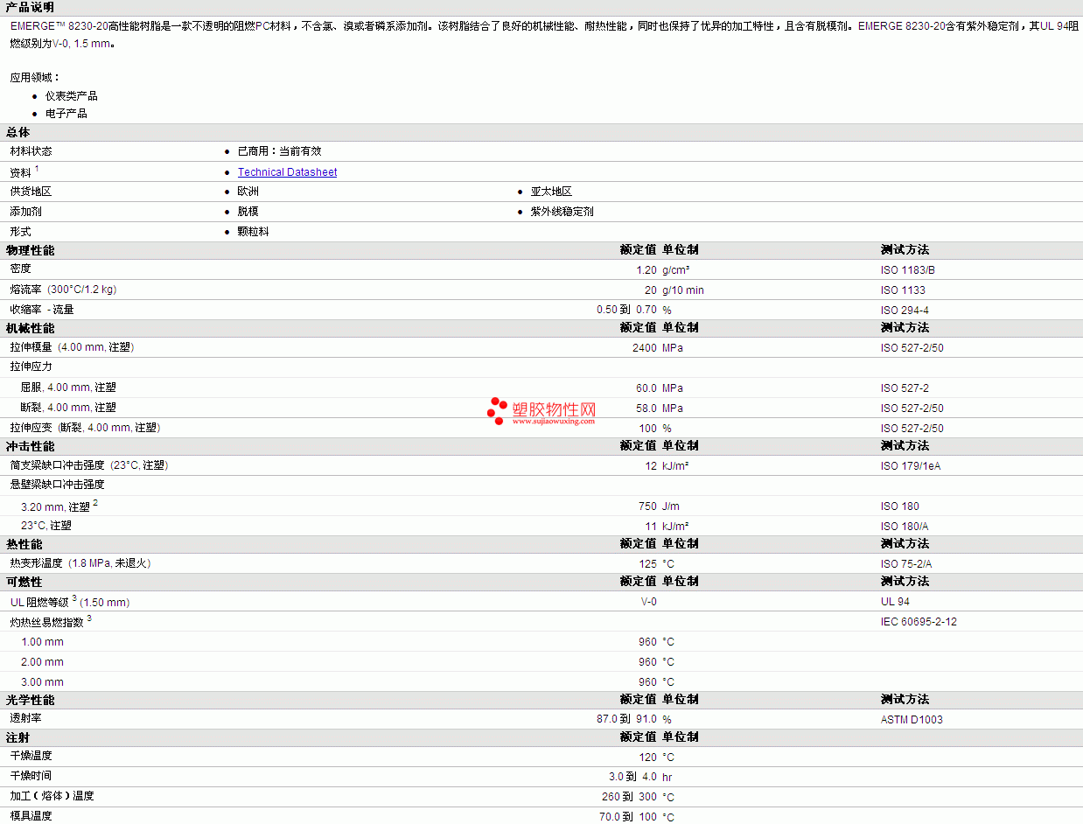Image resolution: width=1083 pixels, height=824 pixels.
Task: Click the ASTM D1003 test method
Action: (x=912, y=720)
